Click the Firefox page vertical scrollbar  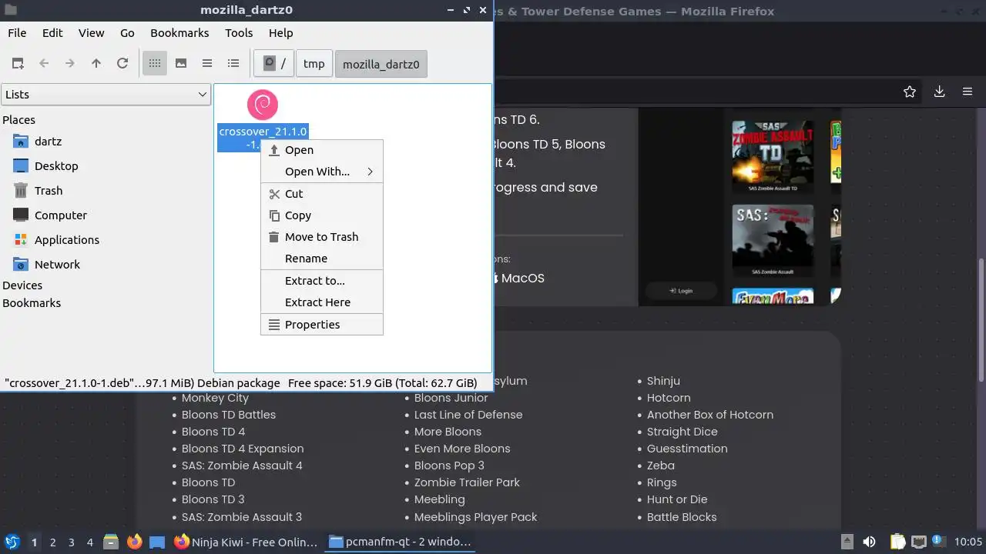[x=981, y=319]
